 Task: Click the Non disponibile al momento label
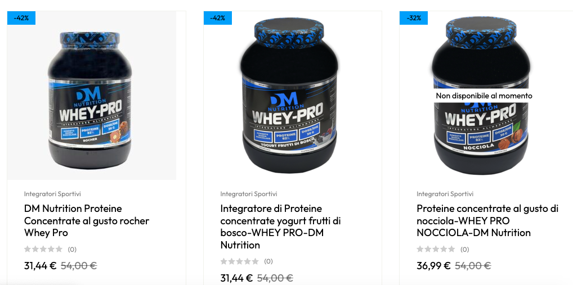pos(484,96)
